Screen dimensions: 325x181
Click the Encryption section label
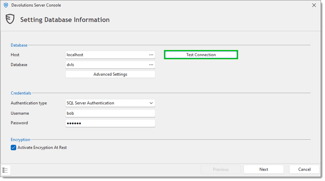(20, 140)
